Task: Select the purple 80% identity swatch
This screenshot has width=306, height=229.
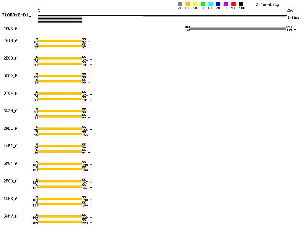Action: [226, 4]
